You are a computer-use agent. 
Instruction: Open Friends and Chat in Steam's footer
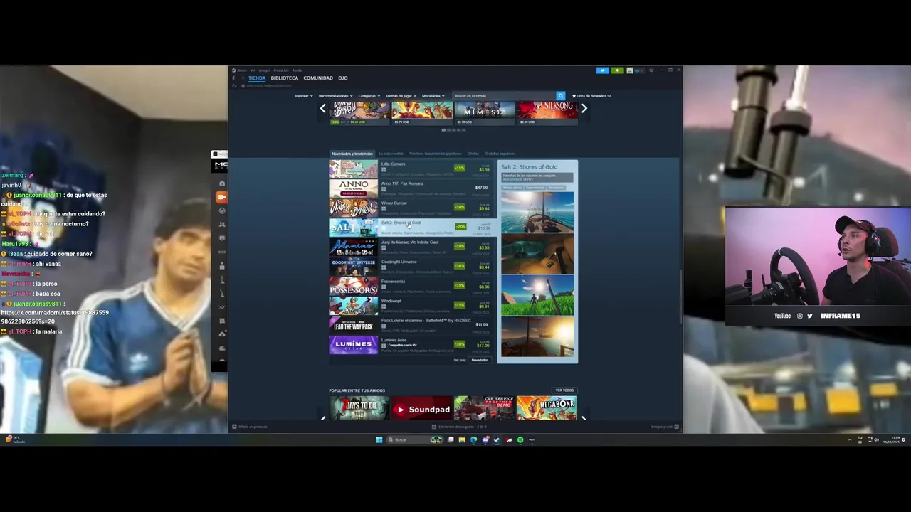pos(665,427)
